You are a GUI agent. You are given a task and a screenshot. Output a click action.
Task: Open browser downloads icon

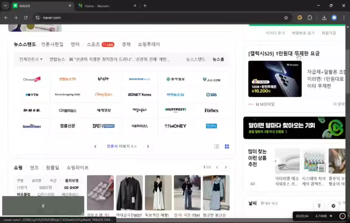coord(324,18)
